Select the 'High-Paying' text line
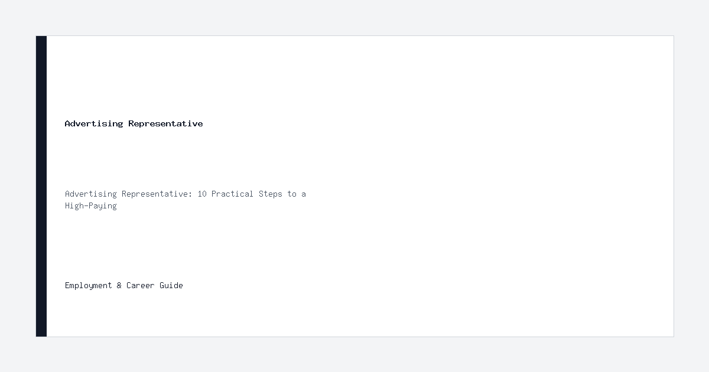The height and width of the screenshot is (372, 709). [x=91, y=206]
